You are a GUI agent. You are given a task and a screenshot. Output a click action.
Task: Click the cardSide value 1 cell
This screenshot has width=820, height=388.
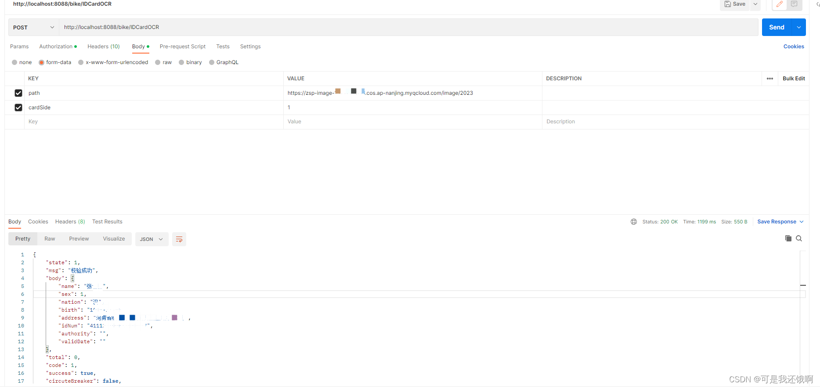pos(413,108)
